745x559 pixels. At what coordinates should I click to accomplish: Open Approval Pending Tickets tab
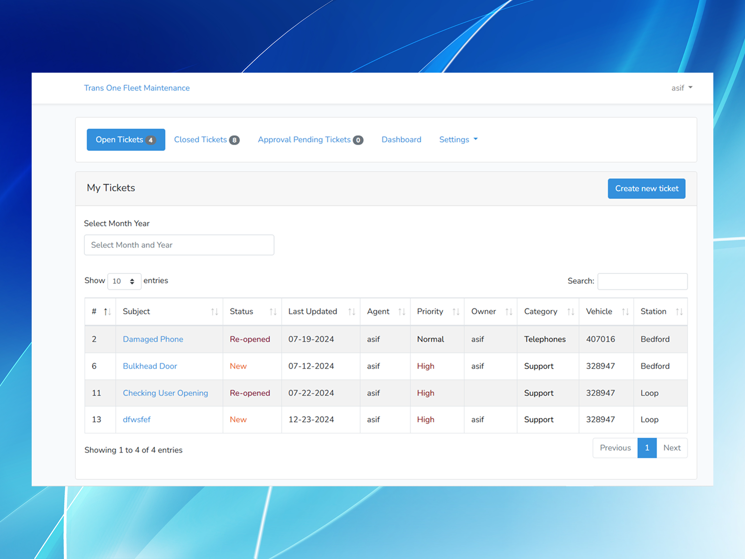coord(311,140)
